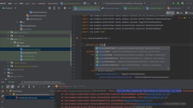Toggle show passed tests checkmark
The image size is (193, 108).
(8, 87)
